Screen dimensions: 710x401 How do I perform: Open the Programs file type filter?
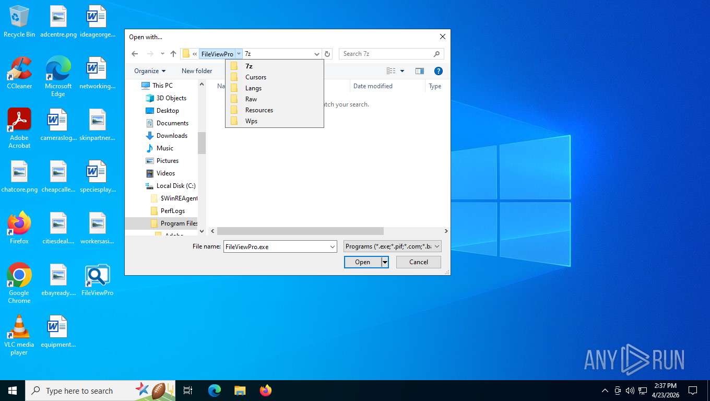(x=393, y=246)
